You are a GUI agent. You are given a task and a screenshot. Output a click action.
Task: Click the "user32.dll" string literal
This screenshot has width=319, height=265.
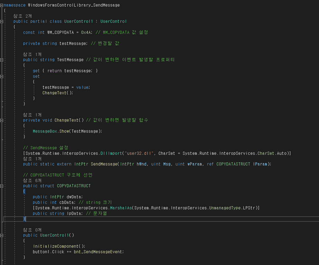point(139,153)
